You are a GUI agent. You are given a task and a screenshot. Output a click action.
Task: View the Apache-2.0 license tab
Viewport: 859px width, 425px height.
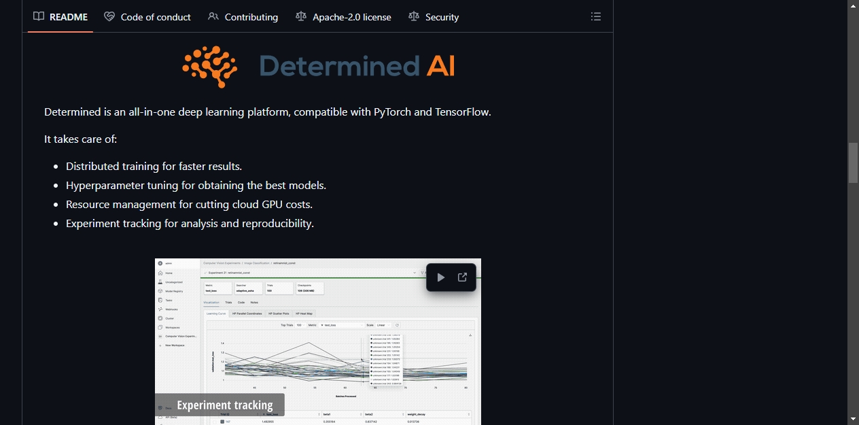tap(344, 17)
